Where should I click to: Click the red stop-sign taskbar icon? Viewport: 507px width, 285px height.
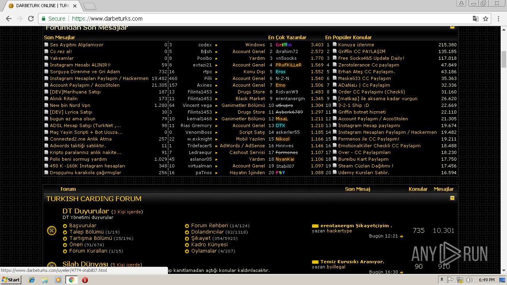tap(85, 280)
